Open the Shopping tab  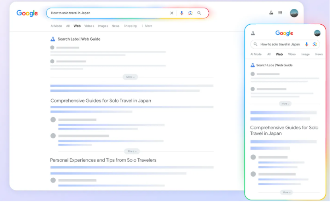coord(130,26)
